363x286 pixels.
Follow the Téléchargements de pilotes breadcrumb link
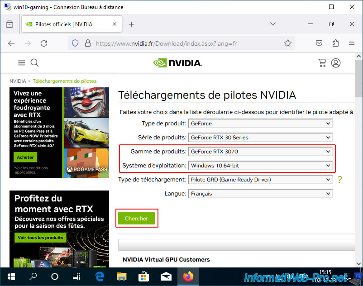click(65, 81)
